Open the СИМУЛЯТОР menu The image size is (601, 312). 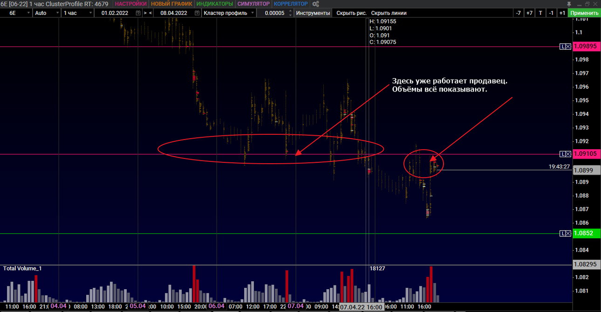253,4
